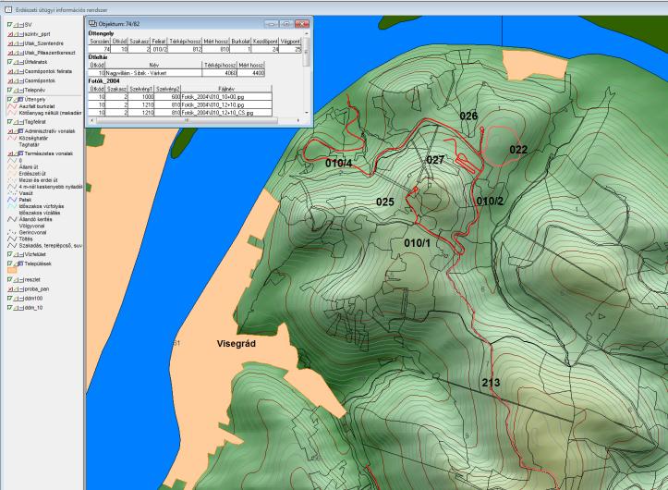The width and height of the screenshot is (668, 490).
Task: Click the pencil icon beside Utak_Szentendre layer
Action: click(16, 43)
